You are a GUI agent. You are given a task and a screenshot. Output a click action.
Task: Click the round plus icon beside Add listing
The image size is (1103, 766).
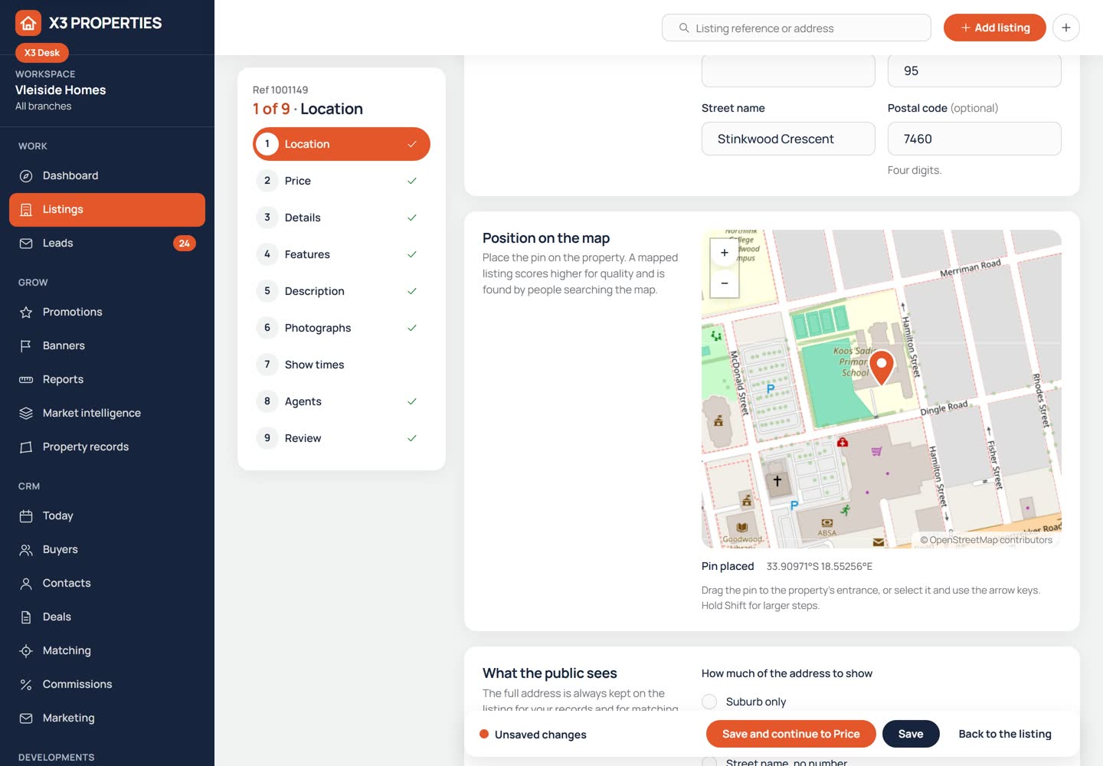click(1066, 28)
